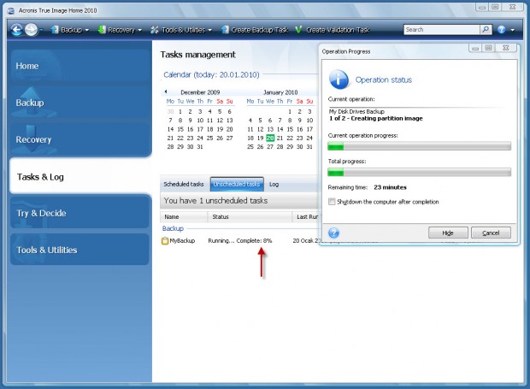Click the blue help icon in toolbar

pyautogui.click(x=501, y=30)
